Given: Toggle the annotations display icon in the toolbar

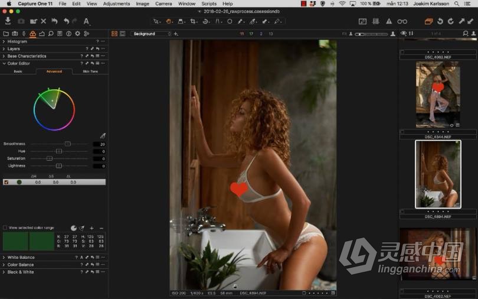Looking at the screenshot, I should (x=362, y=21).
